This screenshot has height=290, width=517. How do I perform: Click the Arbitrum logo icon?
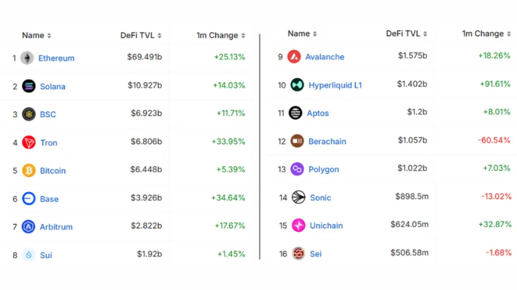28,227
